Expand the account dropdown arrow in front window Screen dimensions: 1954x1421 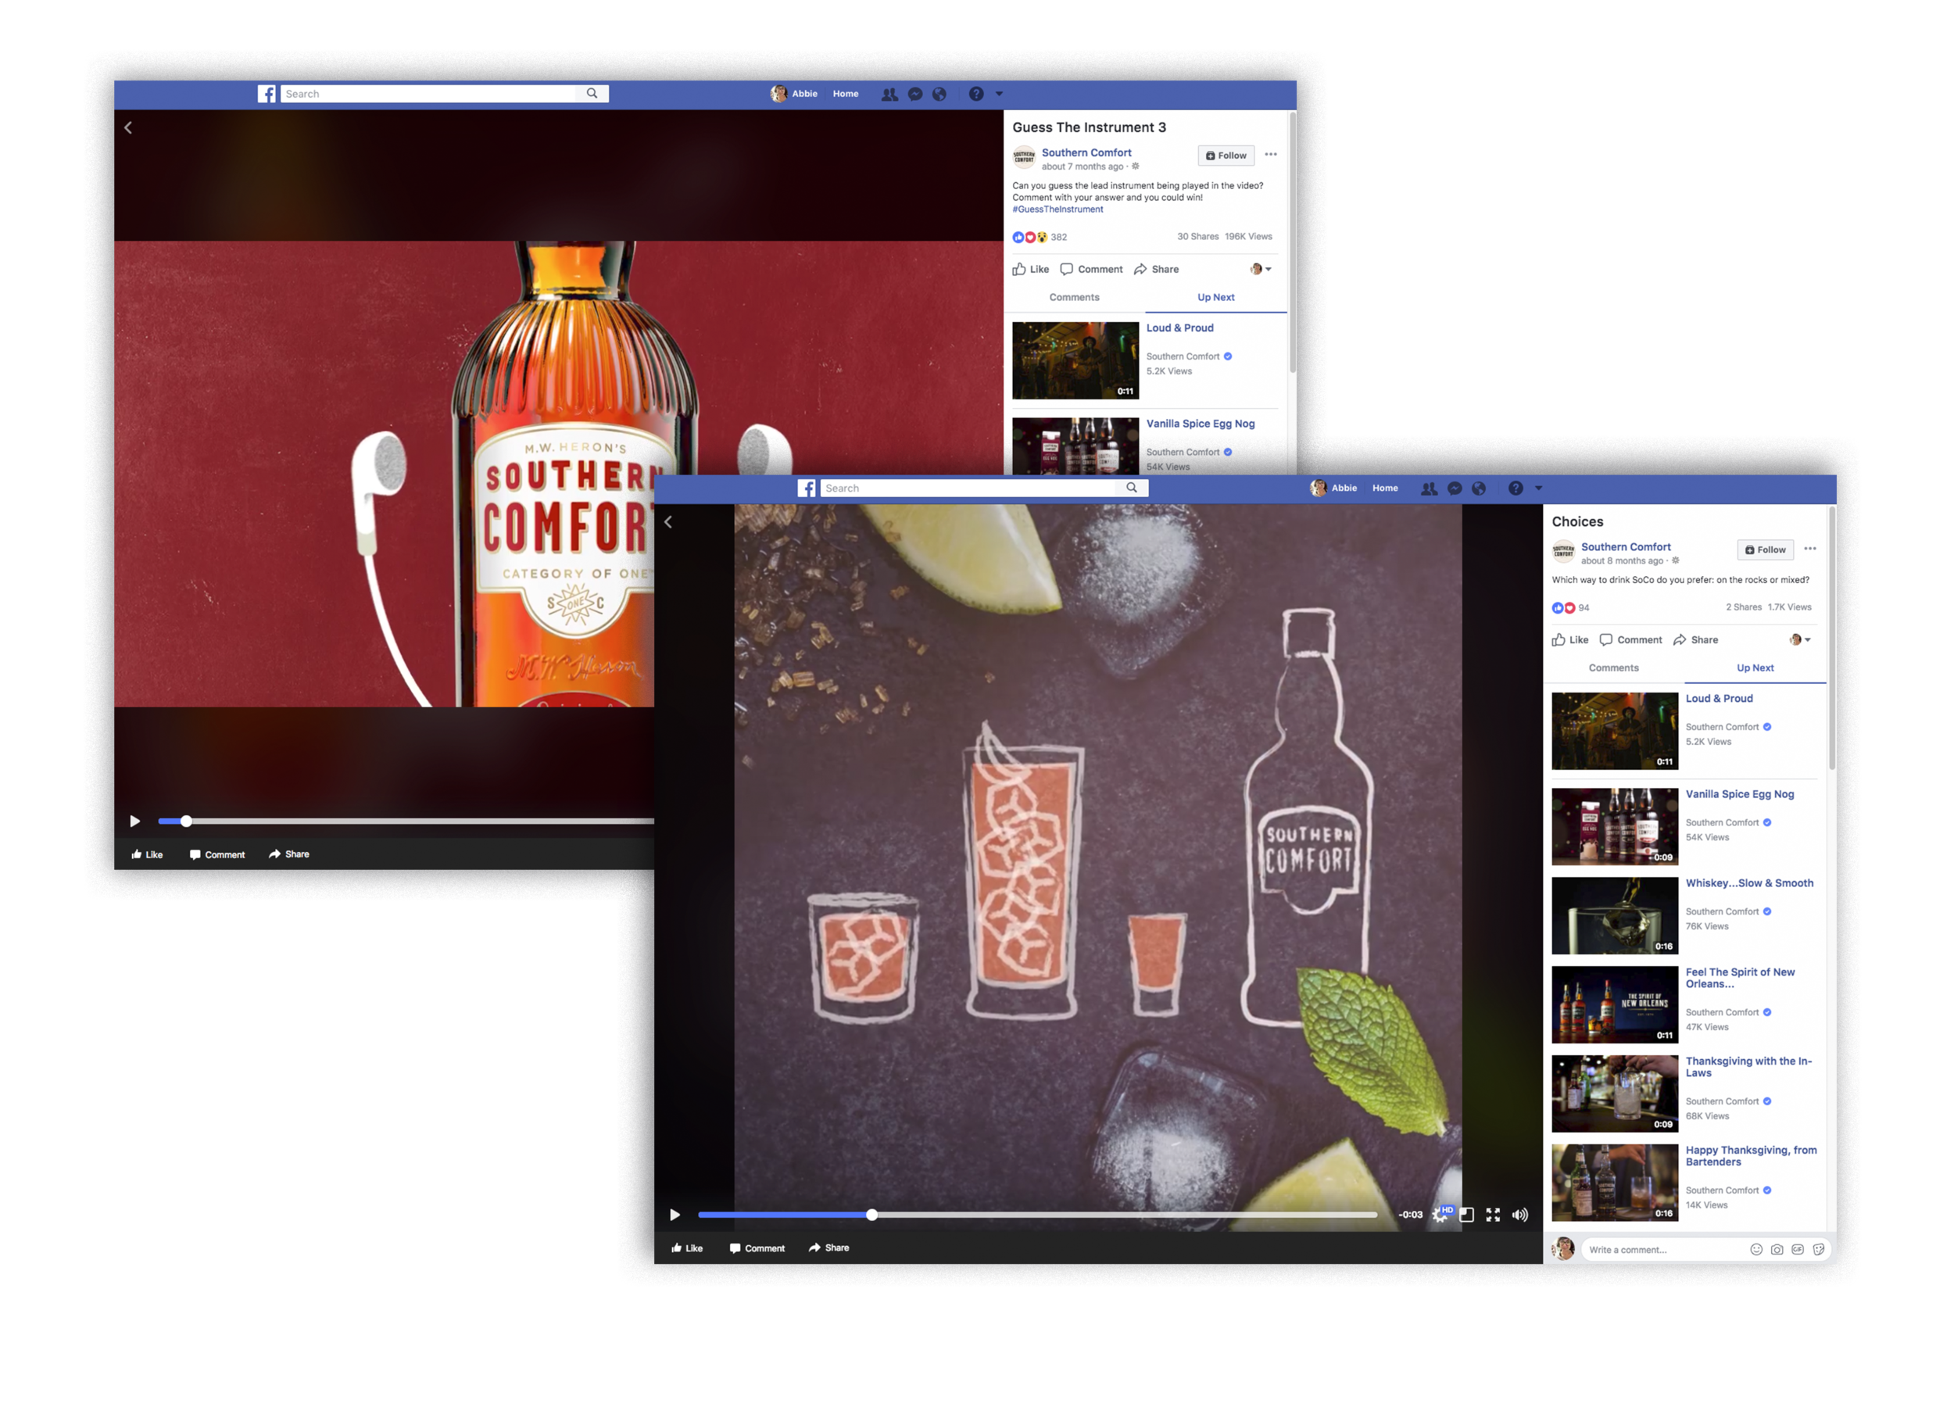[x=1539, y=489]
